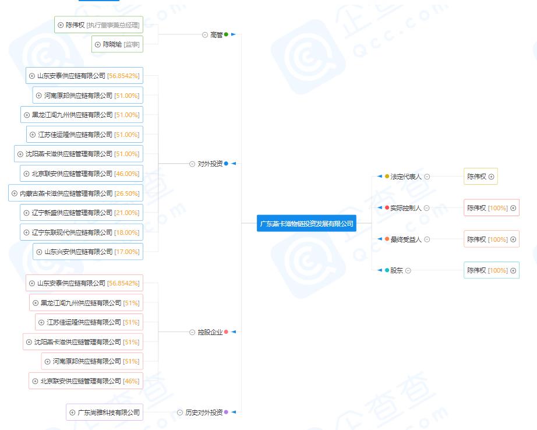Click plus icon next to 广东尚雅科技有限公司

72,413
